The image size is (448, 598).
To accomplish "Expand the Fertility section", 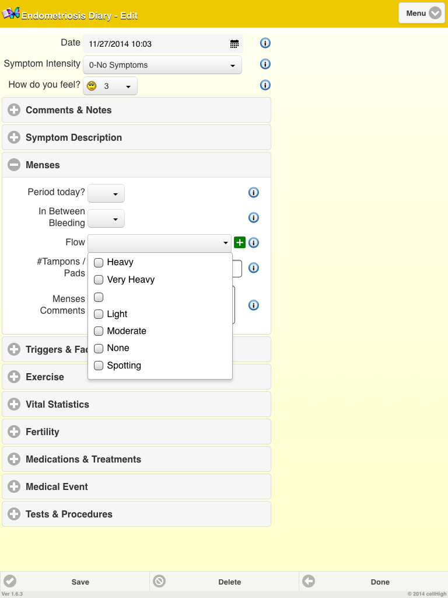I will pyautogui.click(x=136, y=432).
